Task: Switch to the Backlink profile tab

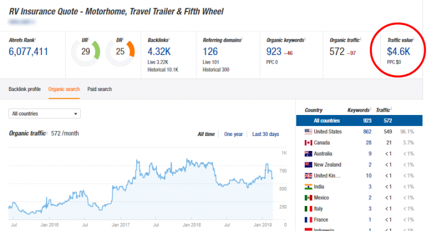Action: tap(24, 89)
